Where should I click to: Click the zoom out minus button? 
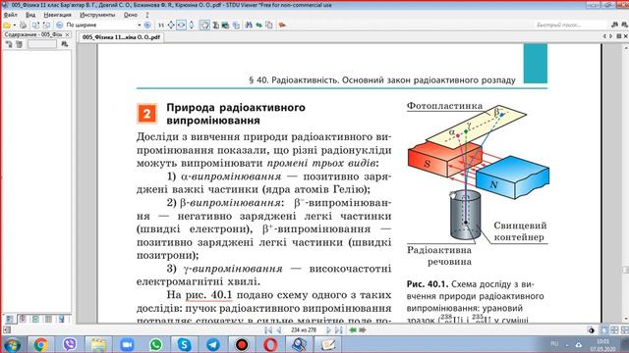[59, 25]
